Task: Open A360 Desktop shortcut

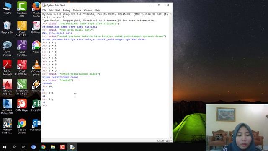Action: click(x=7, y=48)
